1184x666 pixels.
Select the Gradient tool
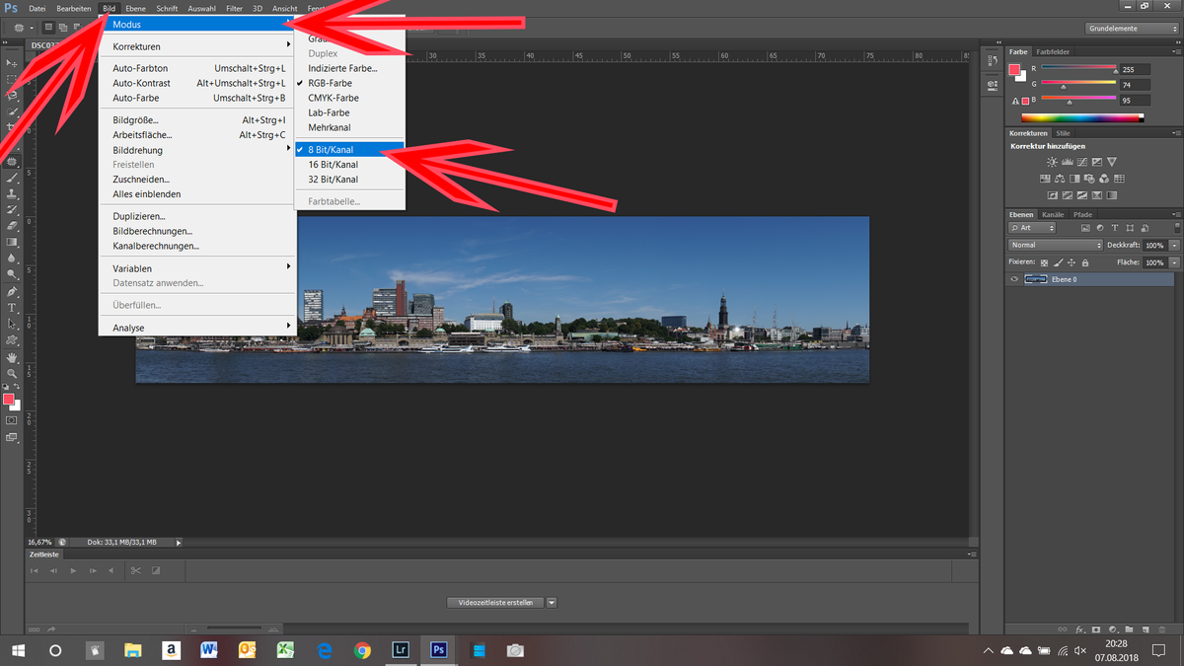click(x=12, y=241)
